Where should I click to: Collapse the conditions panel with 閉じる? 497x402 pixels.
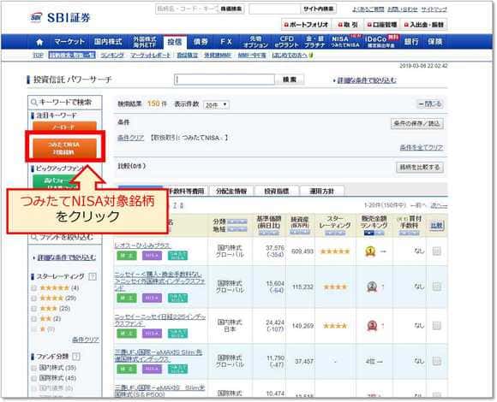(430, 104)
